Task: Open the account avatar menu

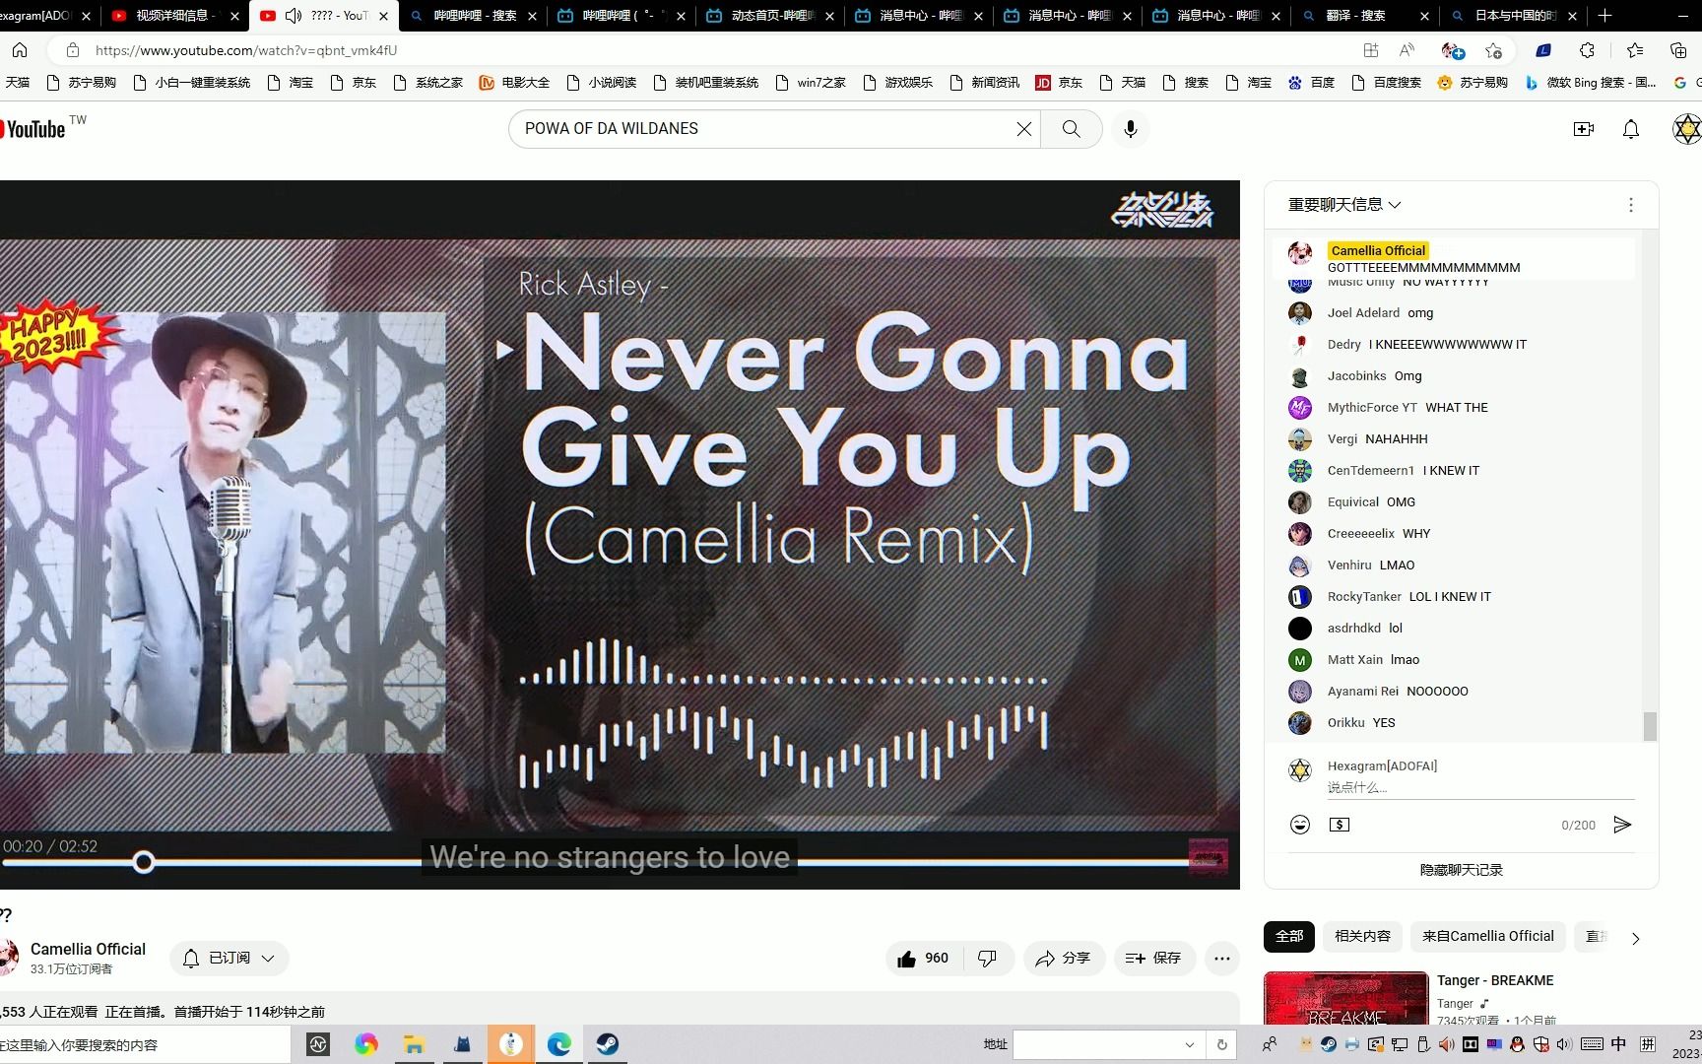Action: (x=1687, y=129)
